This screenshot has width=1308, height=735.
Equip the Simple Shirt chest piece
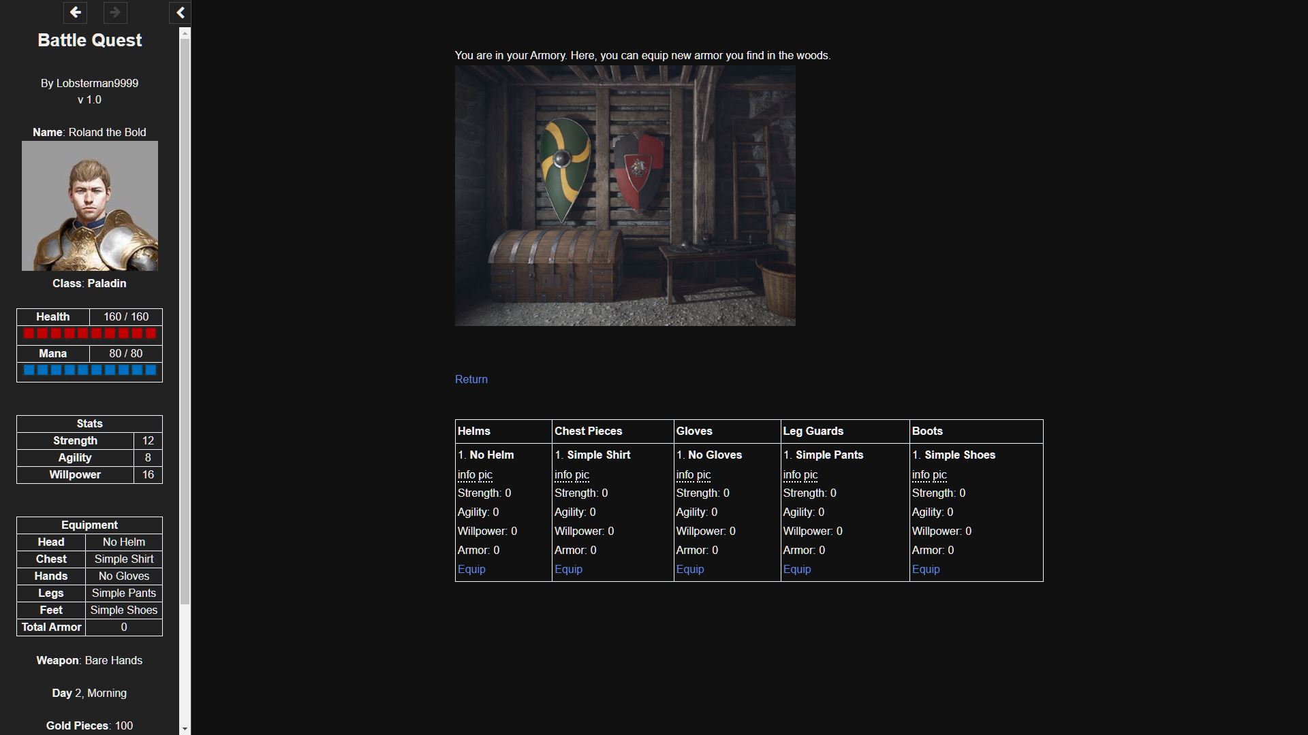pyautogui.click(x=568, y=569)
